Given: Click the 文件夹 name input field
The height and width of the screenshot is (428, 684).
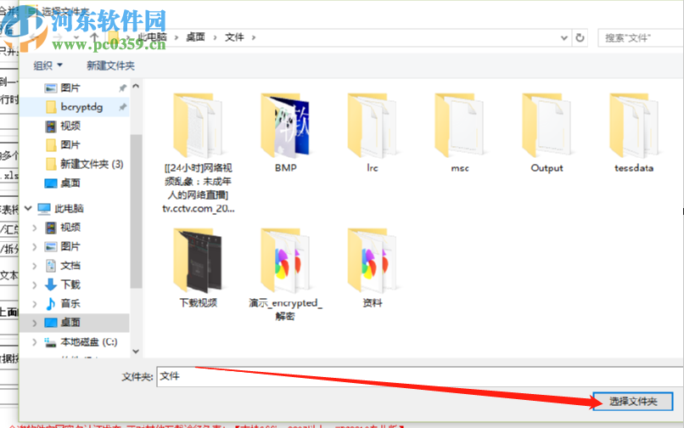Looking at the screenshot, I should 420,376.
